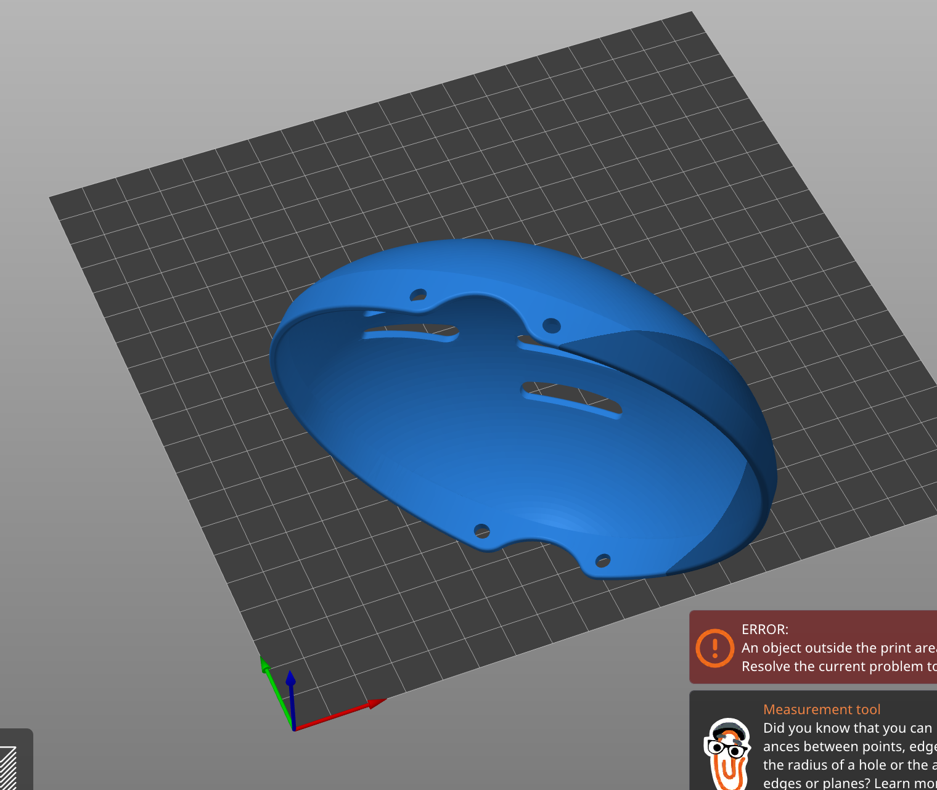The image size is (937, 790).
Task: Switch to the sliced layers preview icon
Action: tap(8, 767)
